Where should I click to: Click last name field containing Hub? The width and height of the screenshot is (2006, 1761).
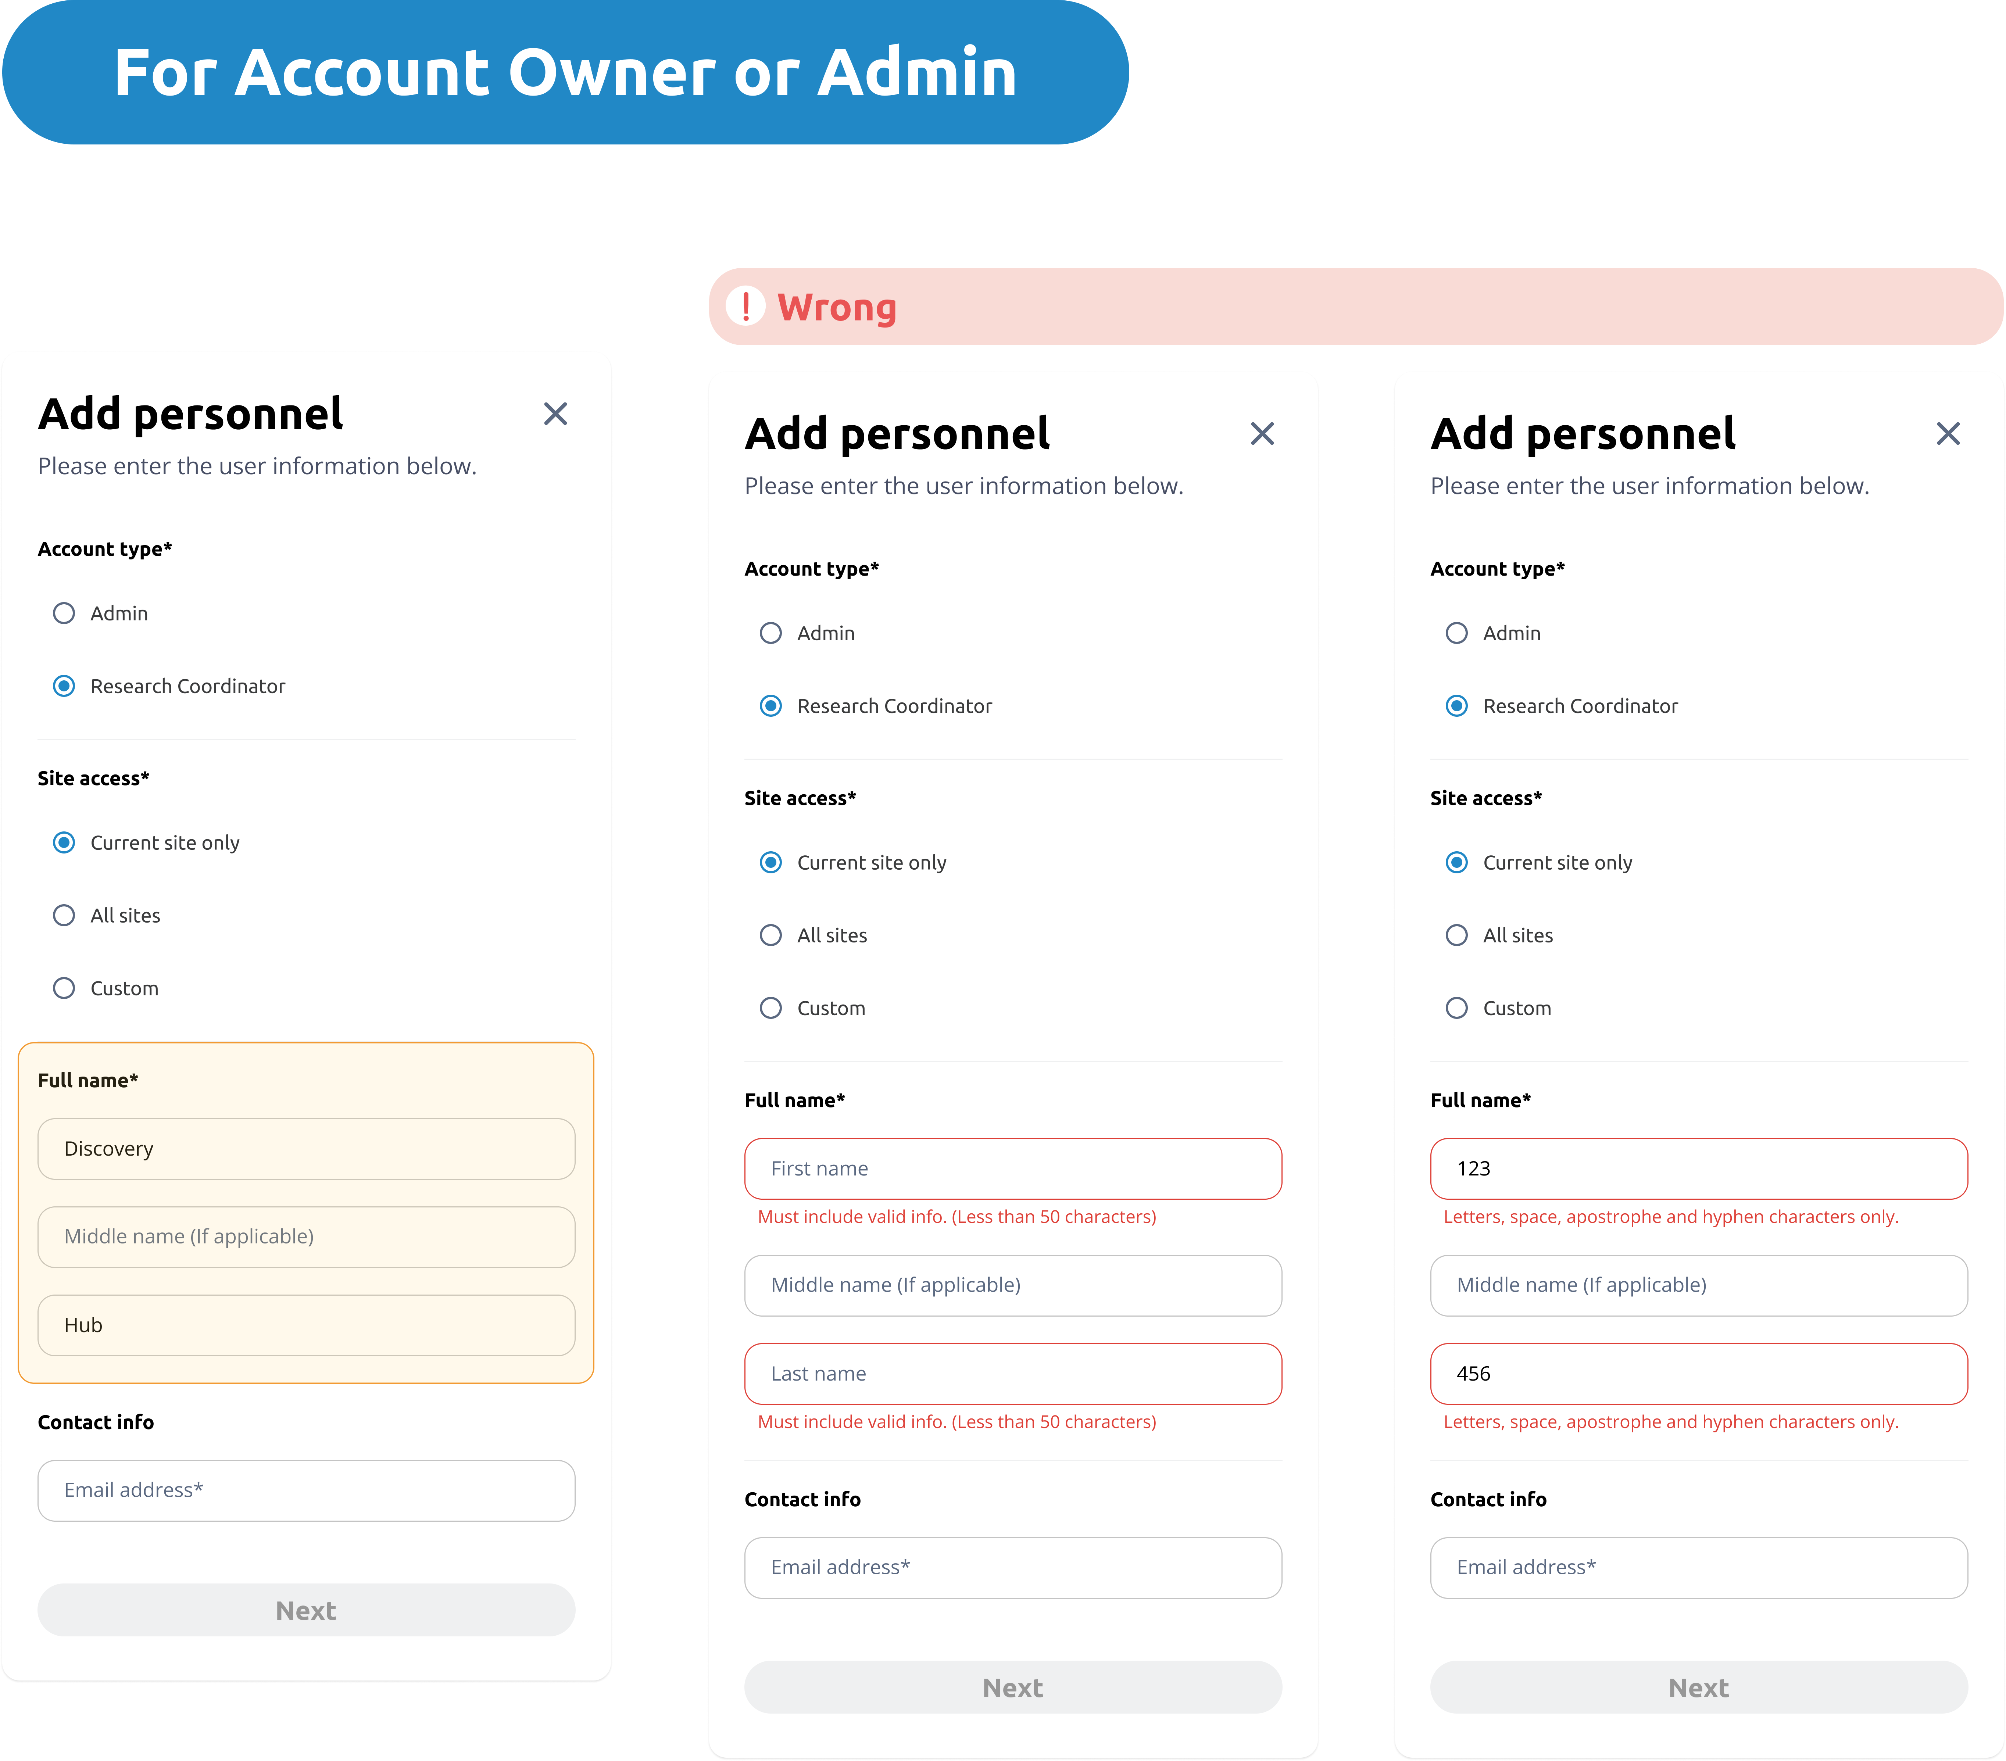click(x=306, y=1325)
